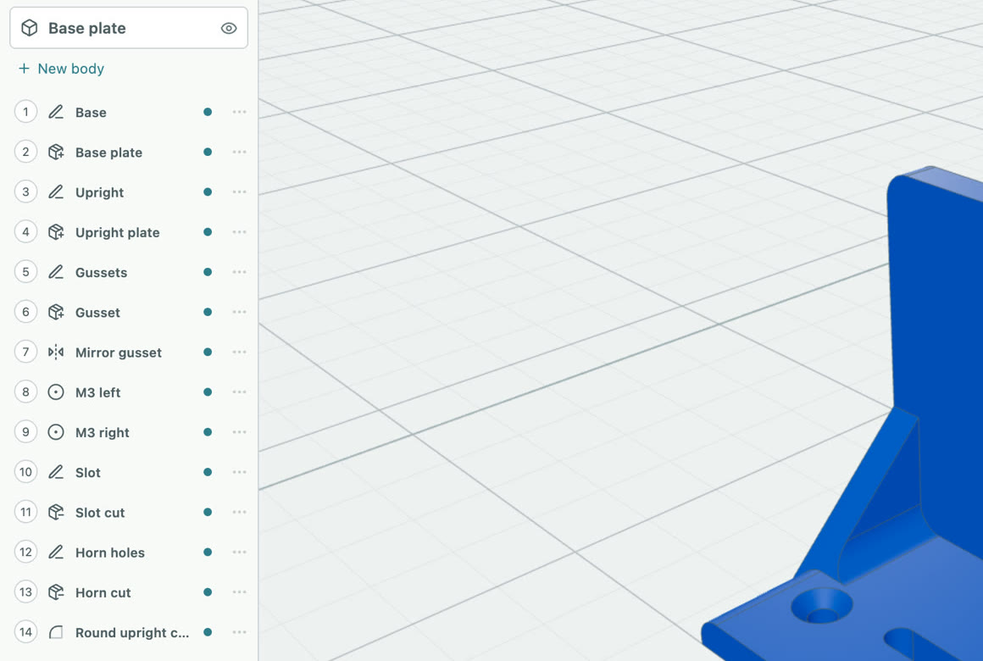
Task: Click the Base plate body cube icon
Action: point(30,28)
